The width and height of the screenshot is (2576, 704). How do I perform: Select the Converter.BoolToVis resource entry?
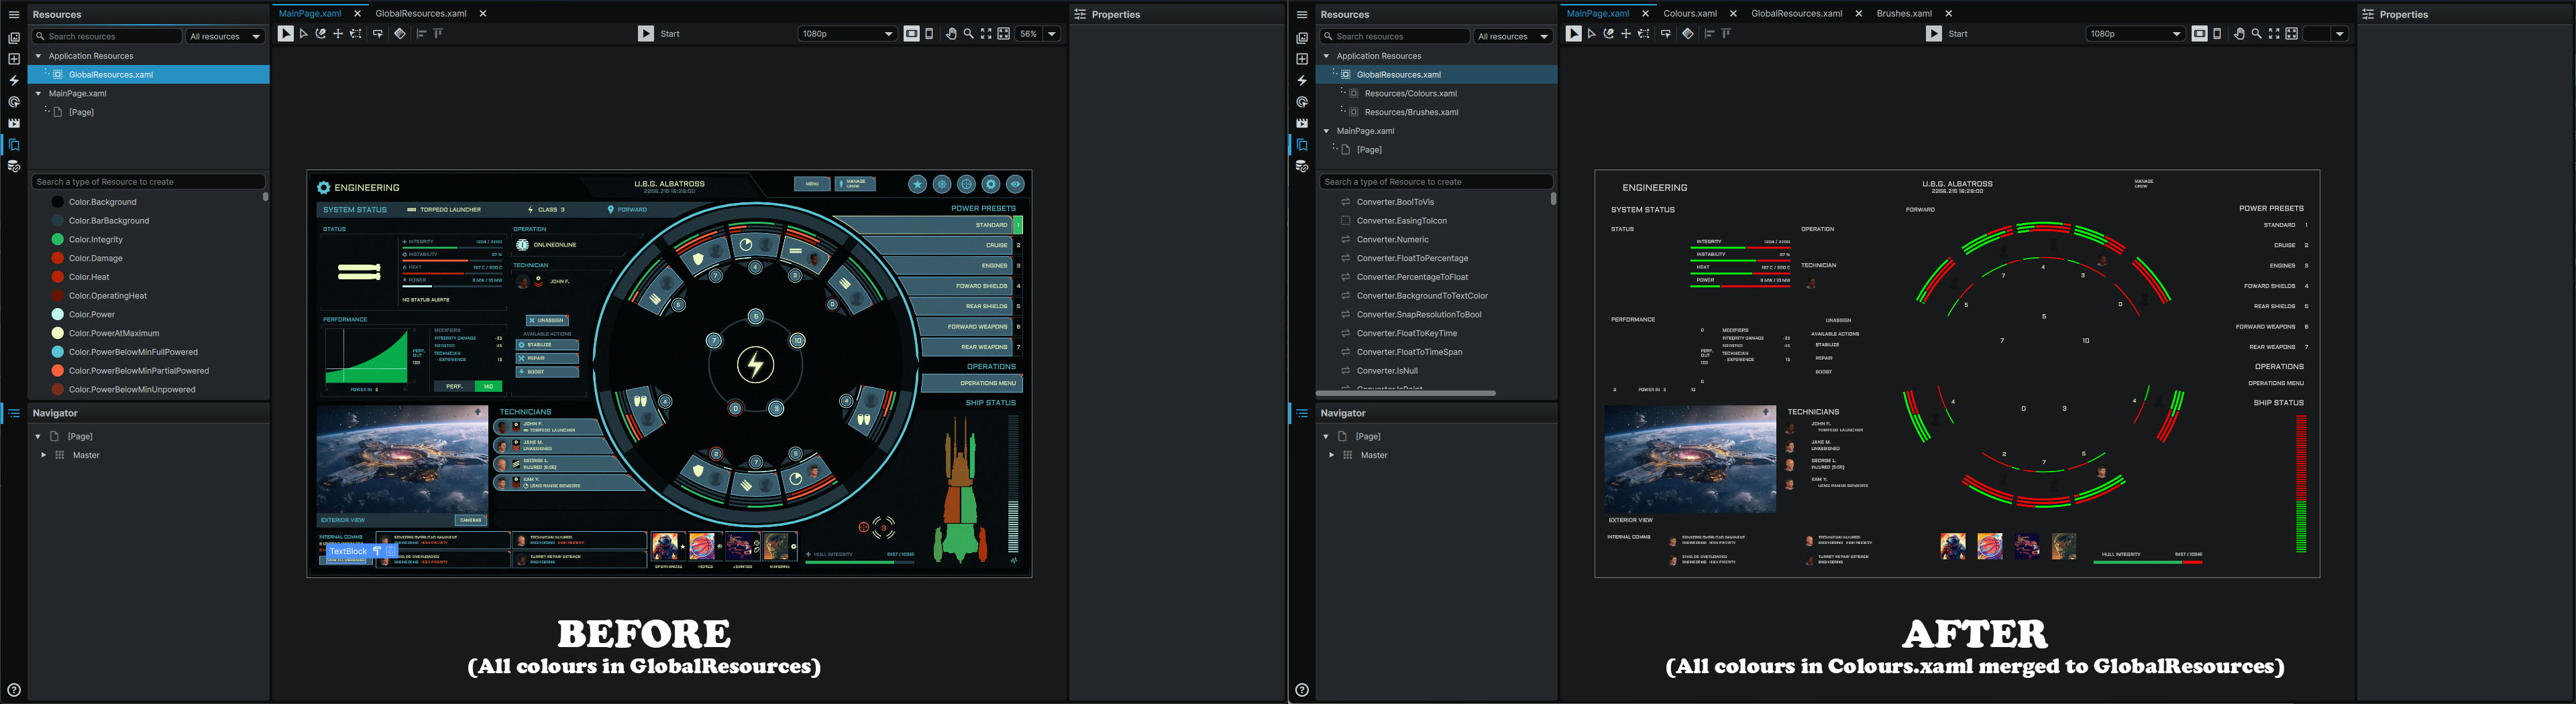pos(1394,202)
